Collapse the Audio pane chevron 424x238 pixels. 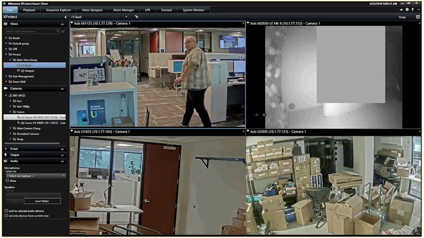62,161
